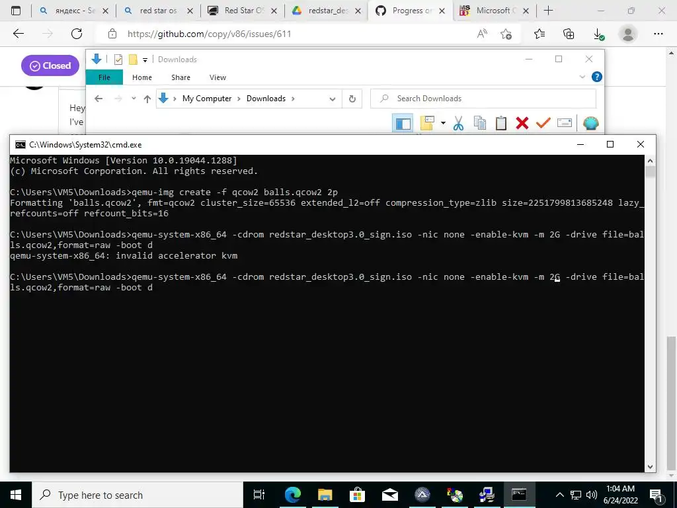
Task: Open the Share ribbon tab
Action: click(180, 77)
